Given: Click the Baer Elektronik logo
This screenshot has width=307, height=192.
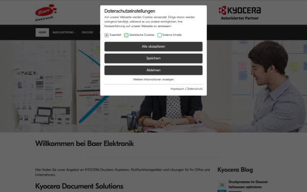Looking at the screenshot, I should click(46, 13).
